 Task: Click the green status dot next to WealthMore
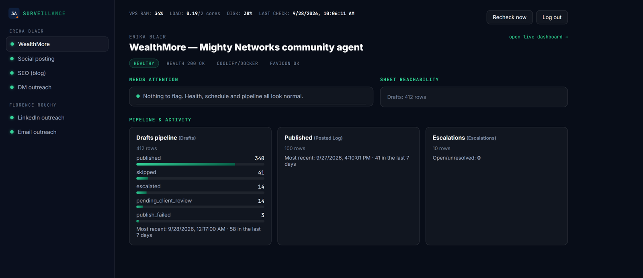point(12,44)
